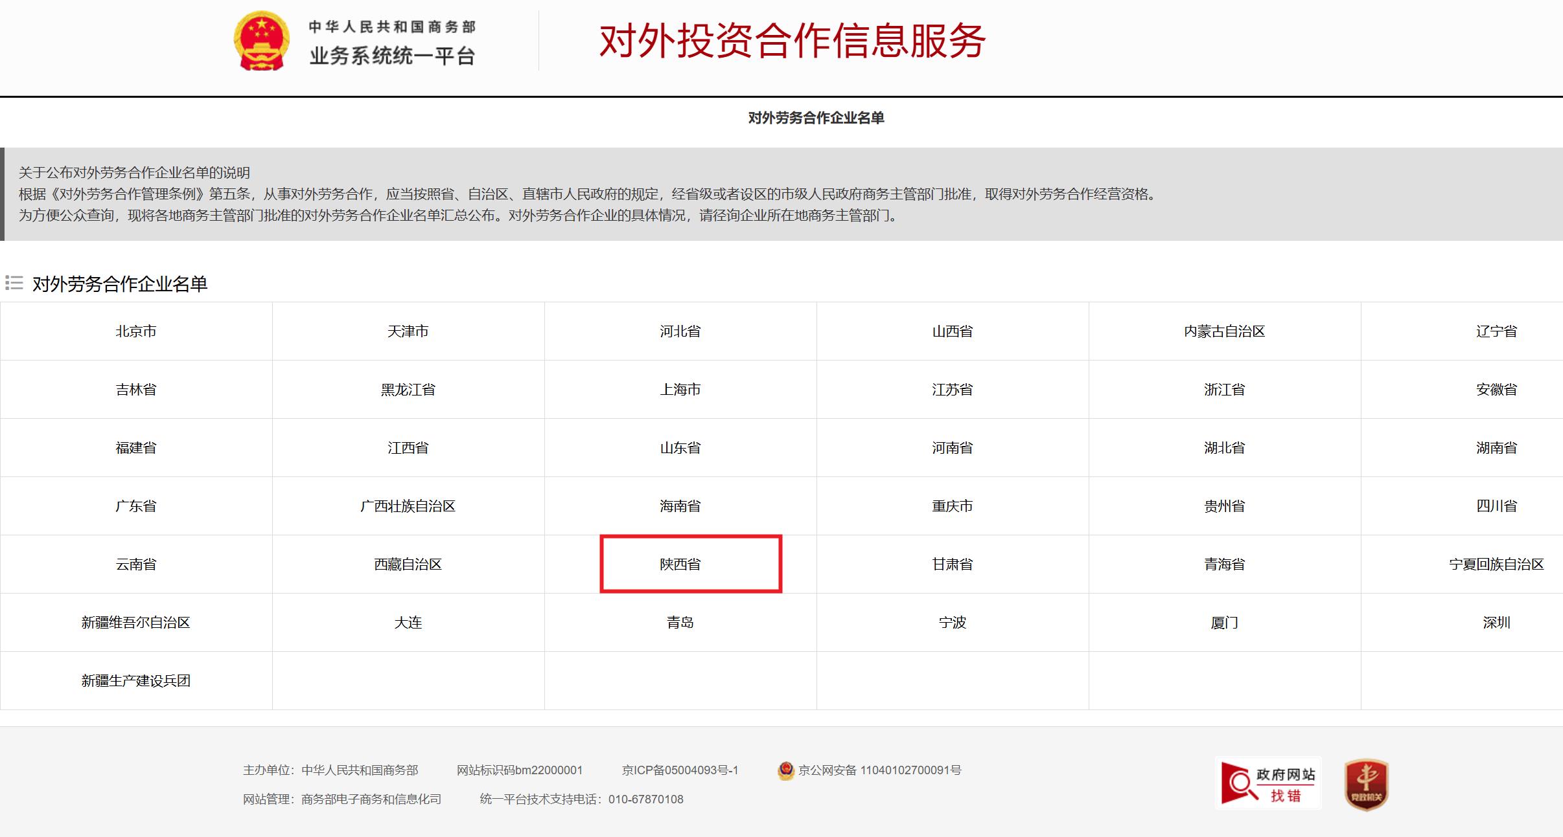
Task: Open the 重庆市 enterprise list
Action: (x=952, y=506)
